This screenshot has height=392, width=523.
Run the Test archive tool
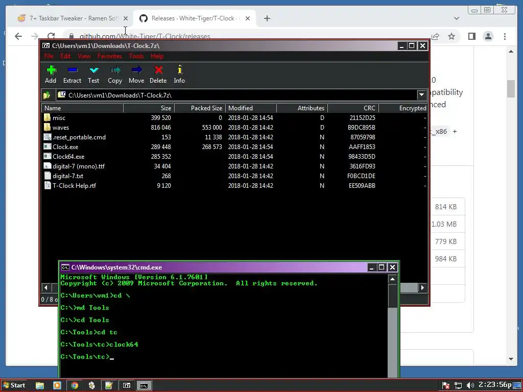coord(94,74)
